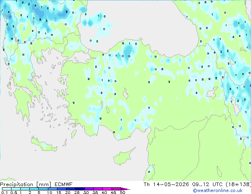Select the 30 to 35 mm purple swatch
Viewport: 251px width, 194px height.
[89, 189]
